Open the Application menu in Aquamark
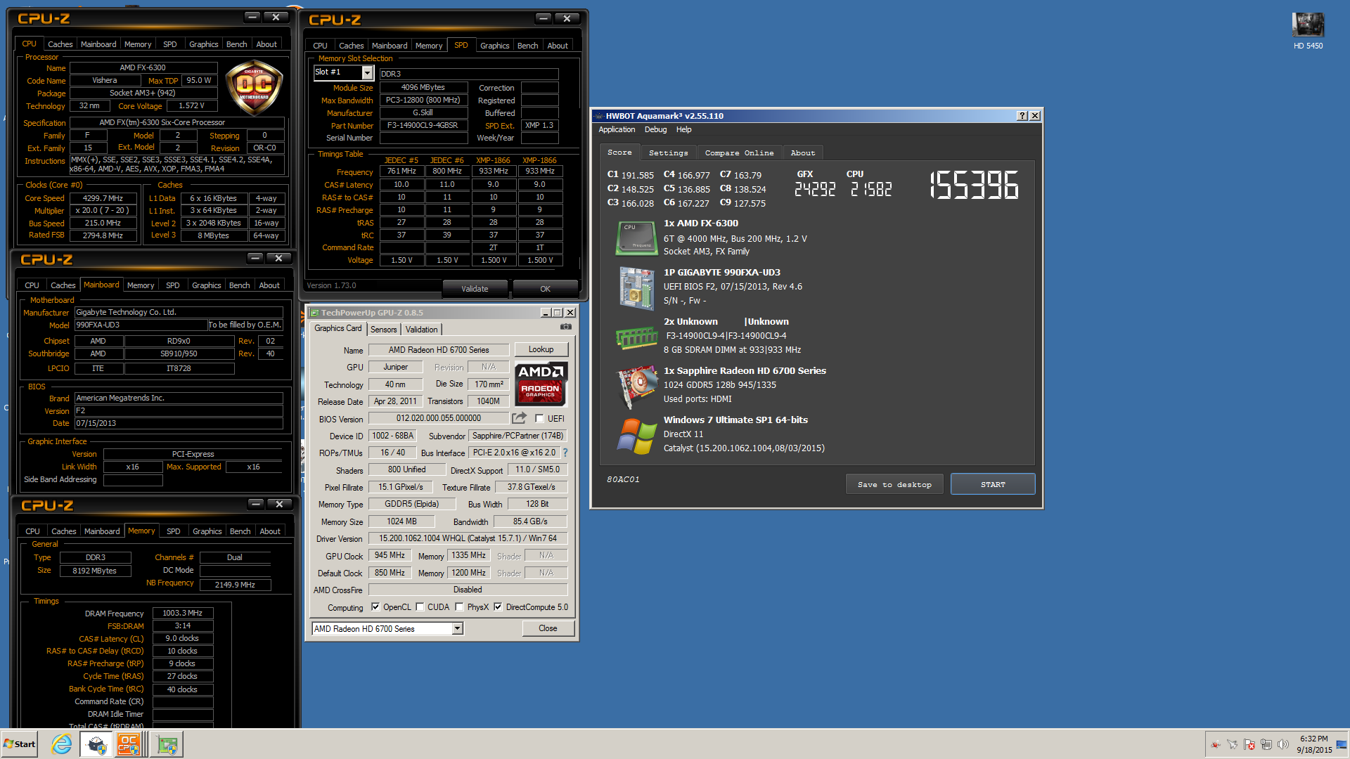1350x759 pixels. 617,129
